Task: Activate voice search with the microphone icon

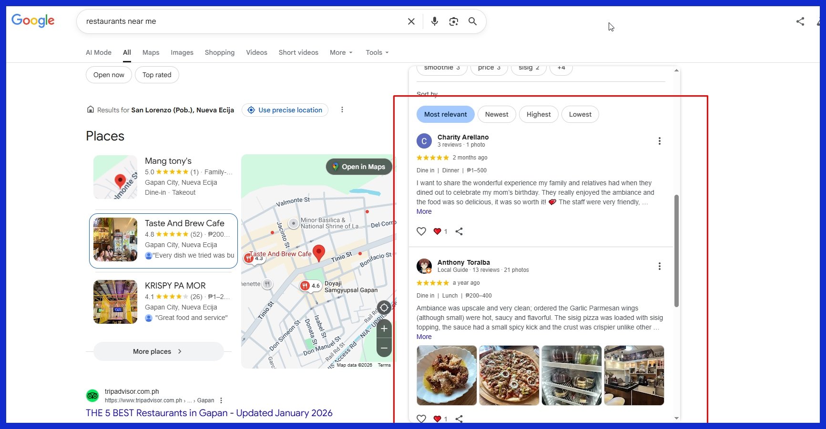Action: (434, 21)
